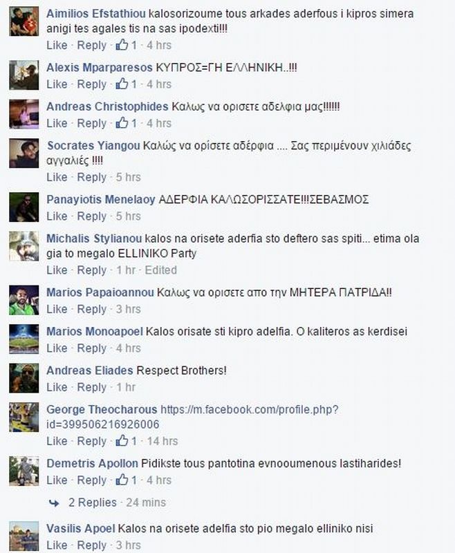Click thumbs-up count on Andreas Christophides' comment
The image size is (455, 553).
coord(134,124)
